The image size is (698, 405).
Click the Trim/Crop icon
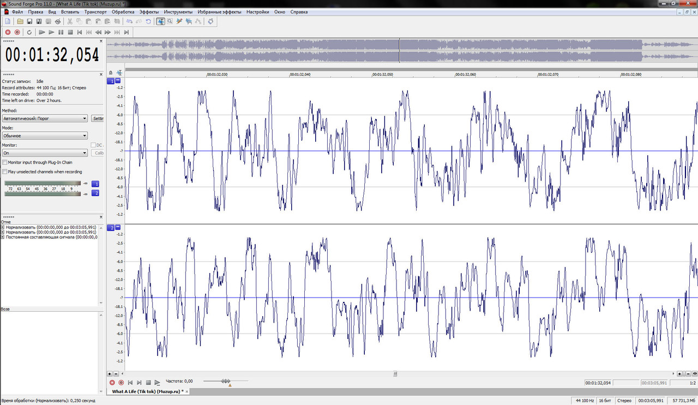[x=117, y=21]
